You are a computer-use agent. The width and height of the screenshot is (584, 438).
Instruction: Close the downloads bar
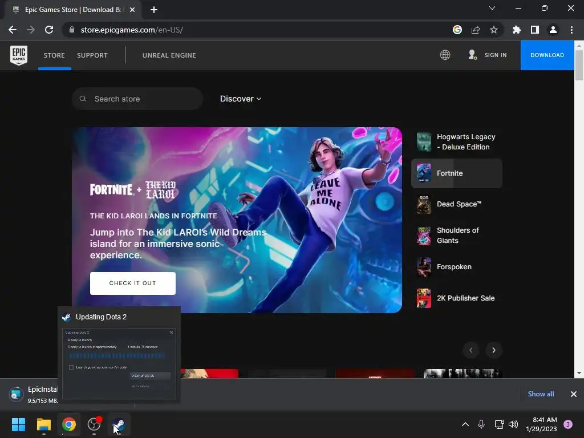click(x=574, y=394)
